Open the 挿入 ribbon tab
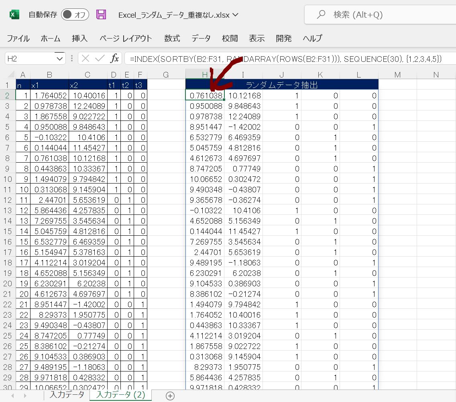The width and height of the screenshot is (456, 402). click(80, 38)
